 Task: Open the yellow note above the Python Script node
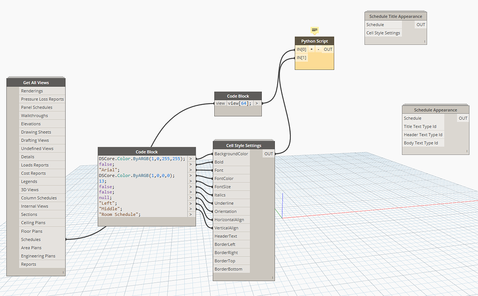click(x=314, y=29)
